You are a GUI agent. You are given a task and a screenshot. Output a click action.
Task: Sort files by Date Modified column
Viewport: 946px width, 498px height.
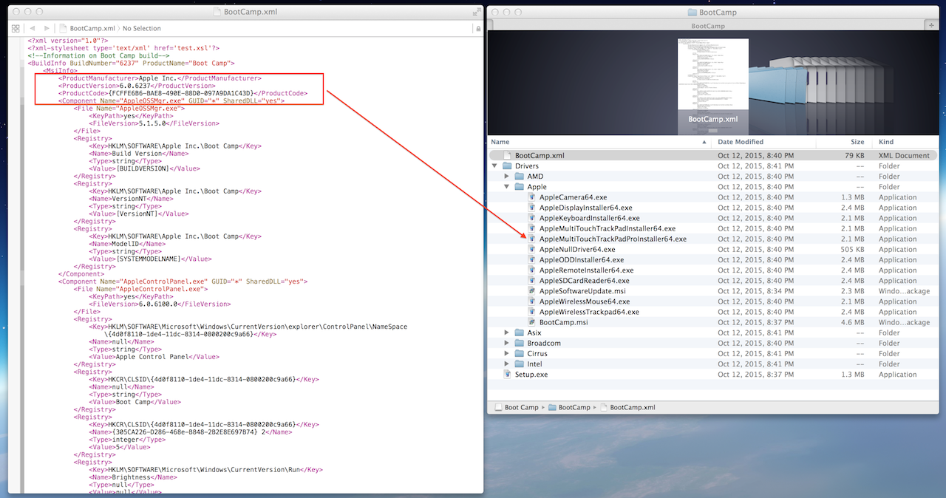(741, 142)
